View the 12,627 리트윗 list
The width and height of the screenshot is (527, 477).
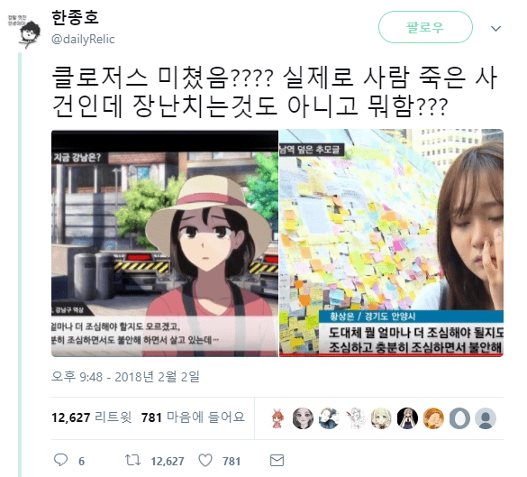coord(91,417)
